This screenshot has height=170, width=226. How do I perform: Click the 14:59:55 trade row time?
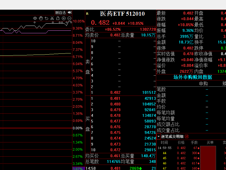(x=165, y=148)
